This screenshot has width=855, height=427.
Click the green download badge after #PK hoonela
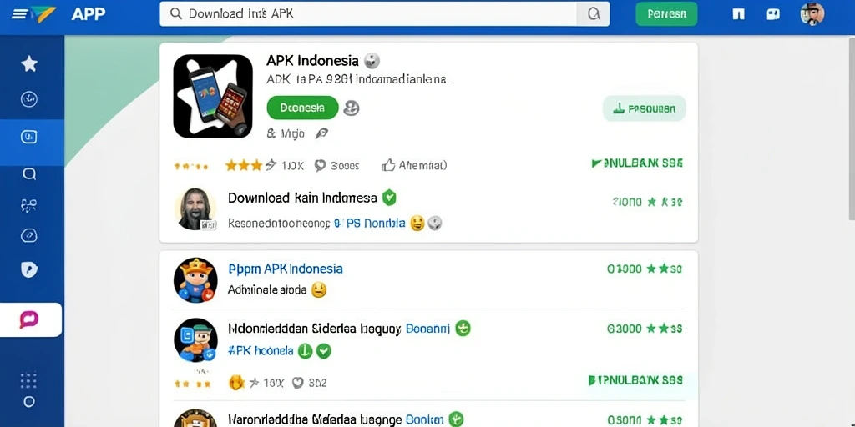point(305,351)
